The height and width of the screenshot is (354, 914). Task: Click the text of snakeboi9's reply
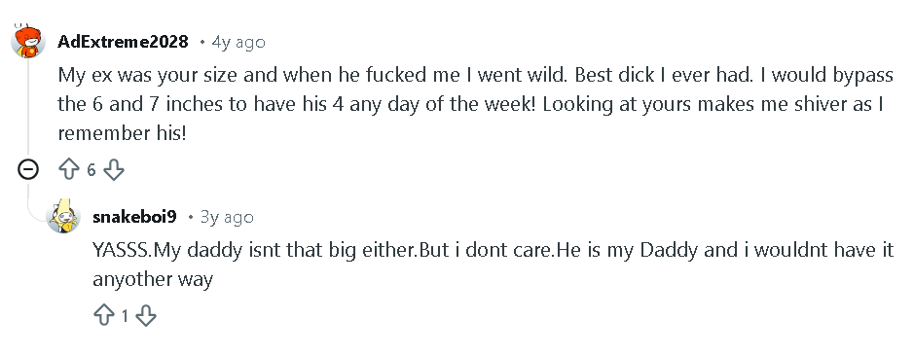click(x=494, y=265)
